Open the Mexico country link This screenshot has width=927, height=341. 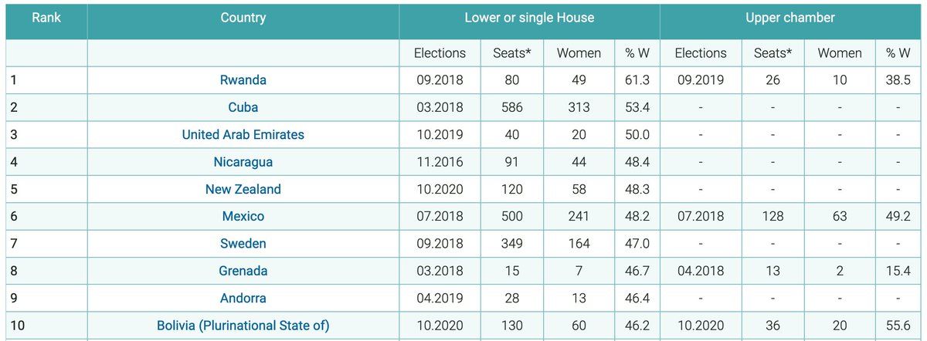pos(243,216)
